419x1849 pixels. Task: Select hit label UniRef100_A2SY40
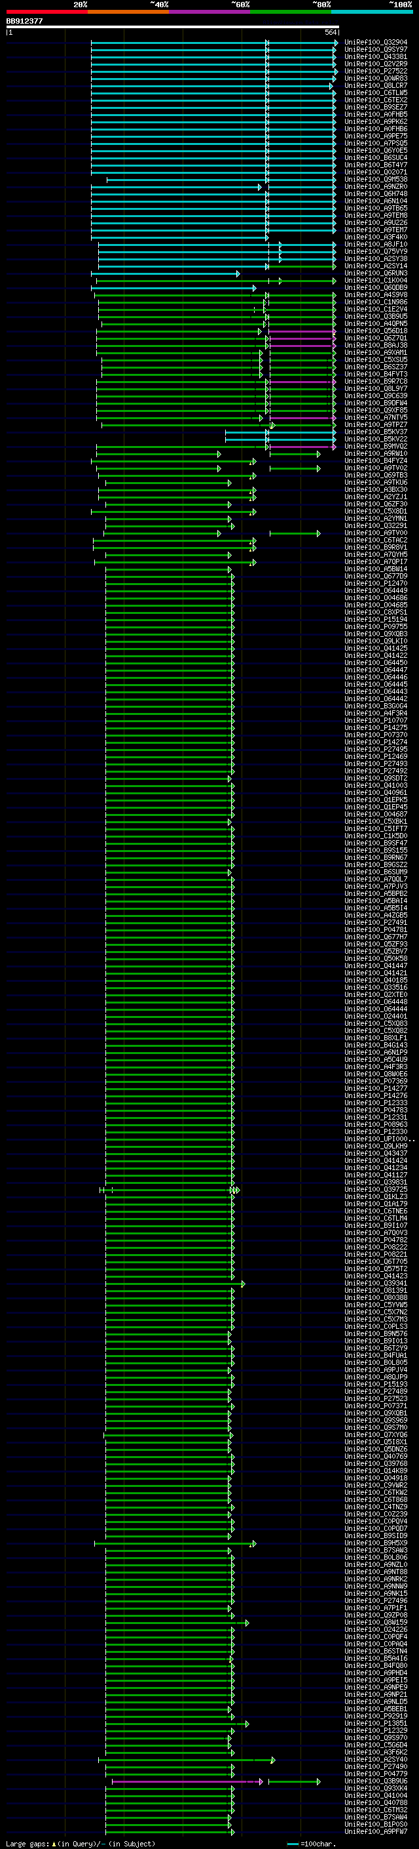(376, 1759)
